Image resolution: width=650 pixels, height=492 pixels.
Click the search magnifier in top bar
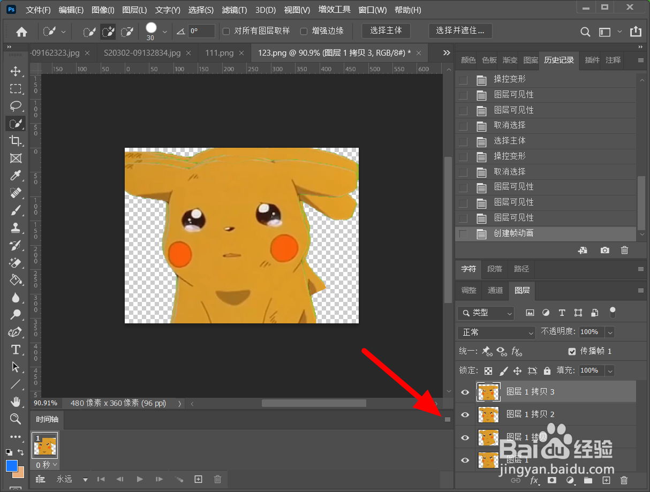tap(586, 32)
